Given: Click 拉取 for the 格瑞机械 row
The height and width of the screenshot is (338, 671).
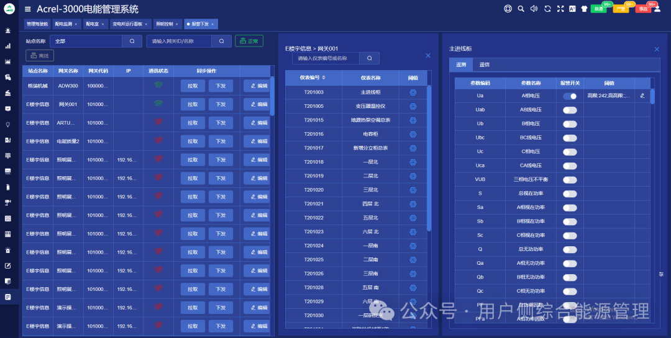Looking at the screenshot, I should click(x=193, y=86).
